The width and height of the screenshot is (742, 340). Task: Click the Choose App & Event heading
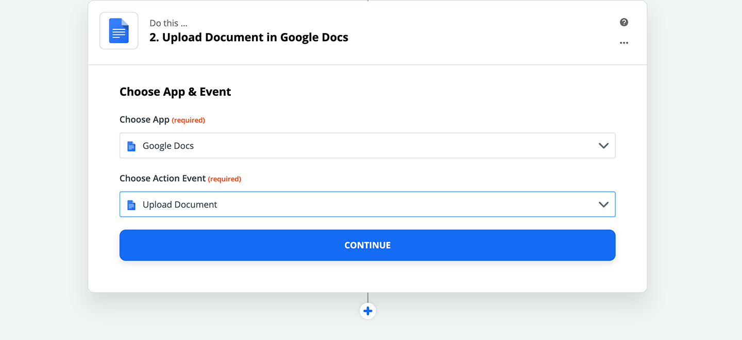(175, 92)
